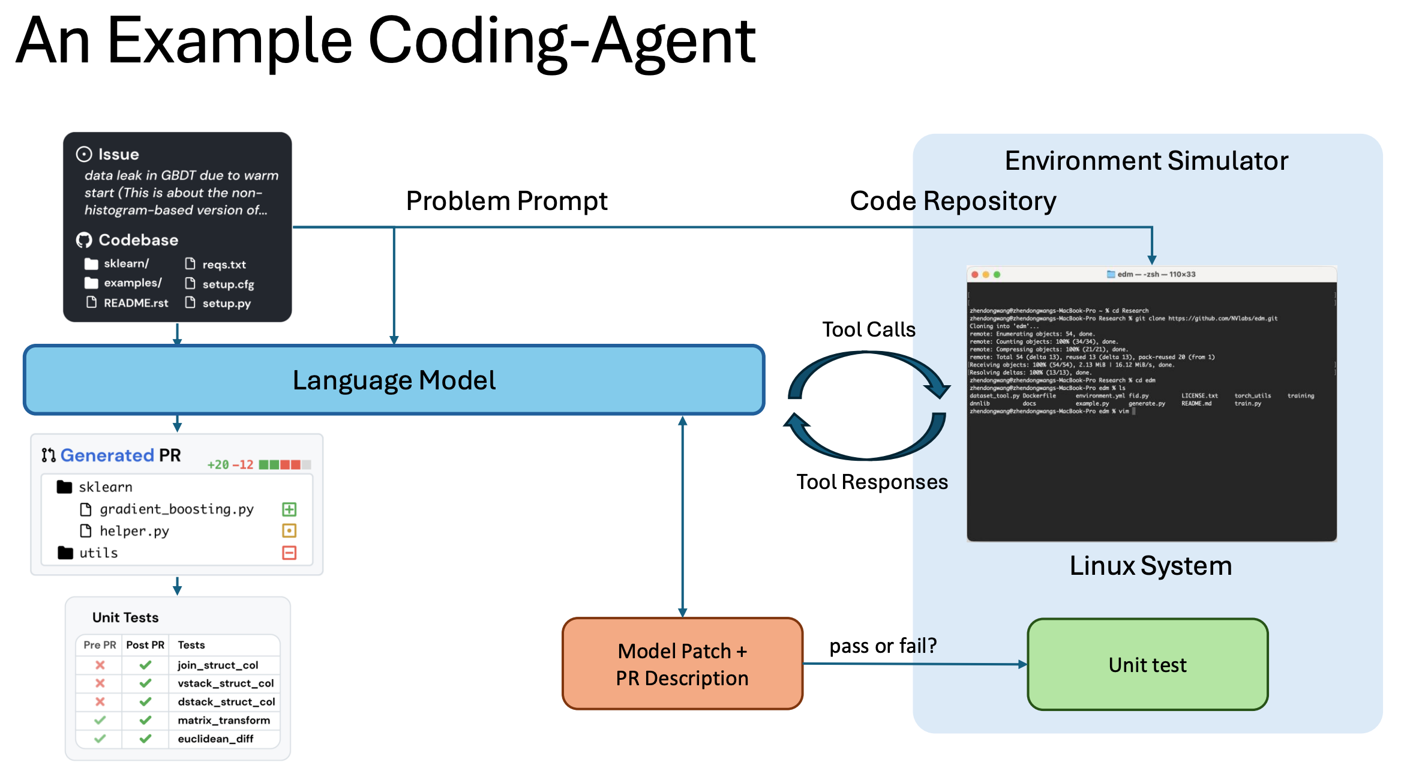Click the Tool Calls label
The image size is (1404, 762).
869,329
